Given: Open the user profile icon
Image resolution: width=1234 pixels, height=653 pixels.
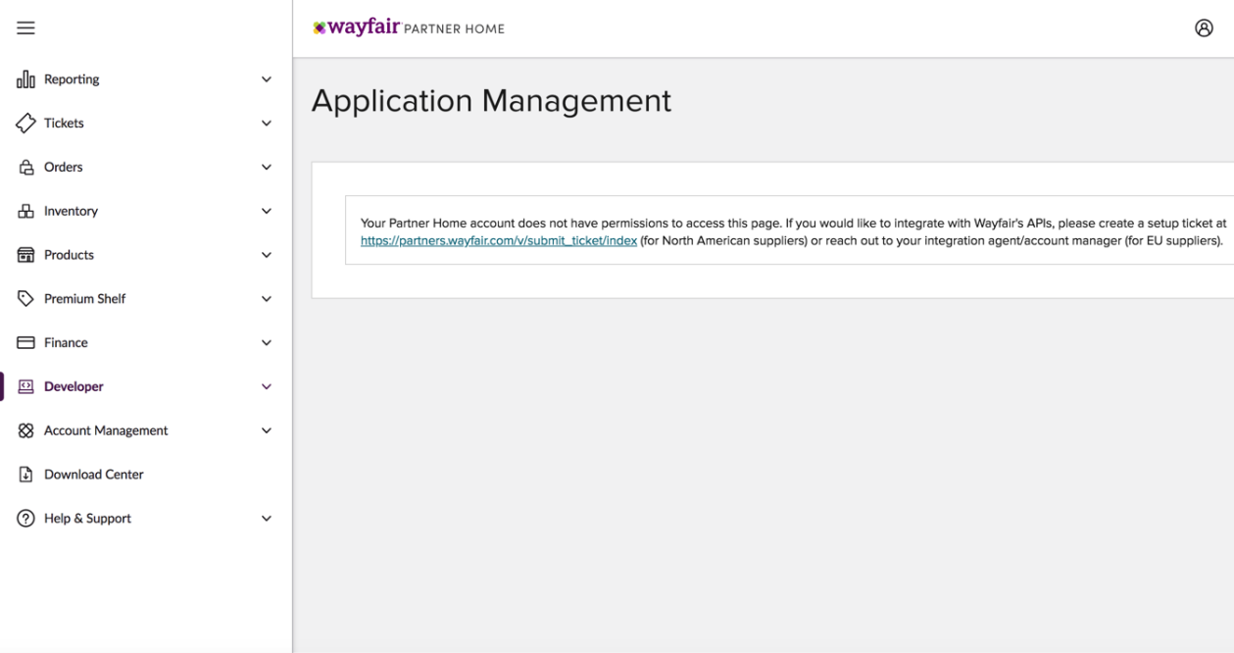Looking at the screenshot, I should coord(1204,28).
